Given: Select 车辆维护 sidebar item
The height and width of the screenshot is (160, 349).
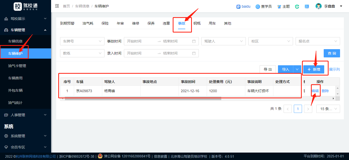Looking at the screenshot, I should (x=26, y=54).
